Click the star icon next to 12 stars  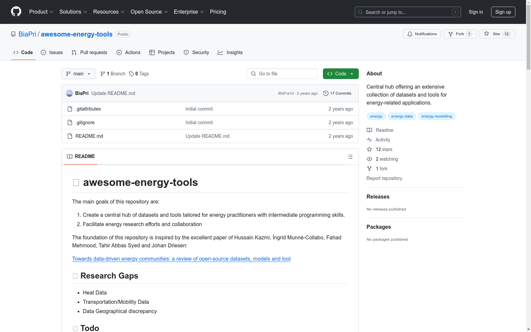tap(369, 149)
